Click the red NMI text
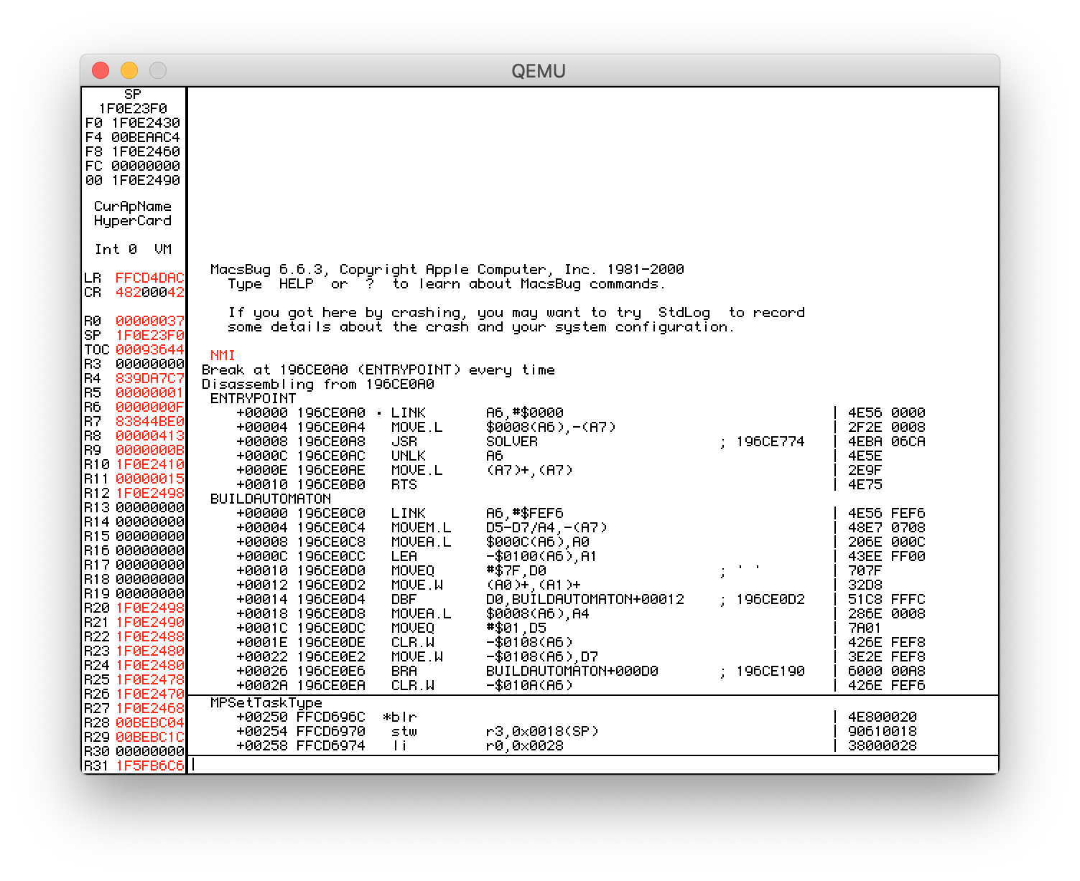This screenshot has width=1080, height=881. (223, 355)
